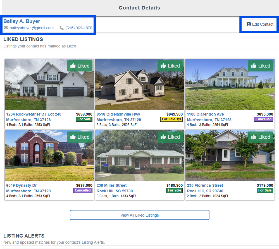This screenshot has height=249, width=279.
Task: Open the 235 Florence Street listing link
Action: point(205,185)
